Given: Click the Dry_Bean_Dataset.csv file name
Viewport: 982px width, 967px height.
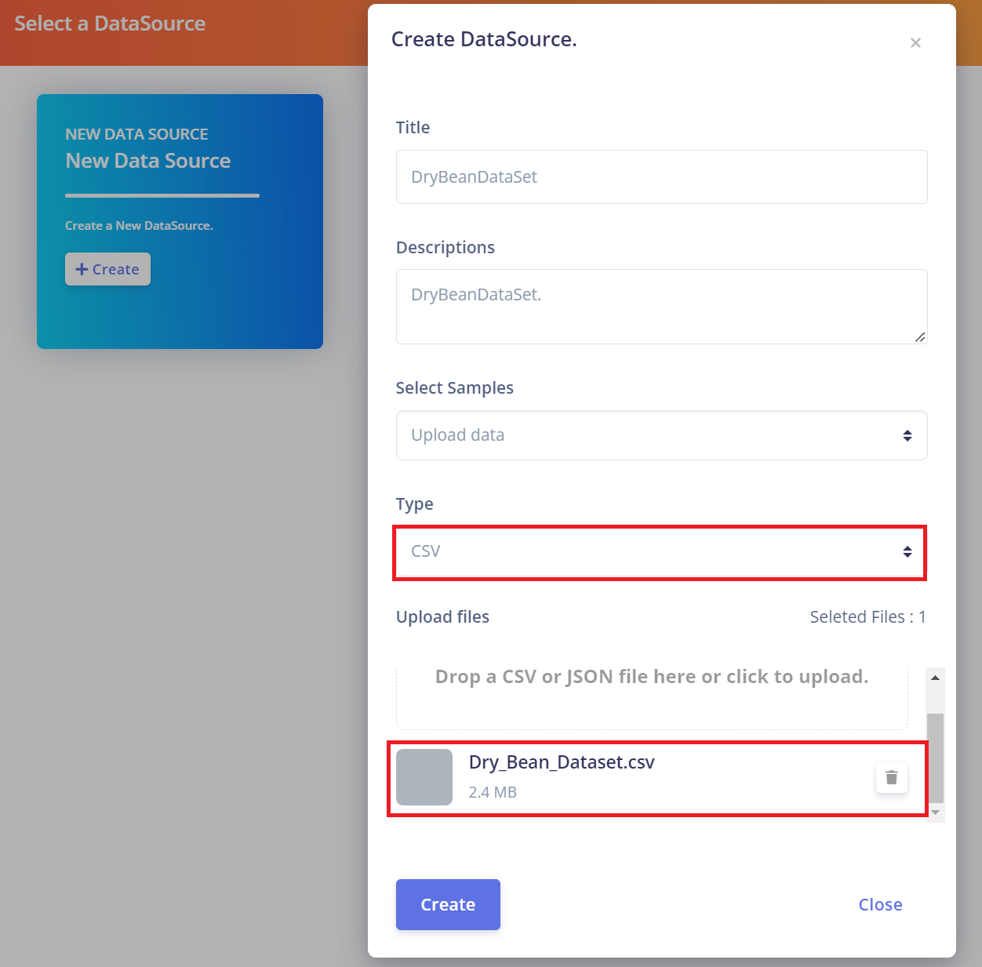Looking at the screenshot, I should click(562, 762).
